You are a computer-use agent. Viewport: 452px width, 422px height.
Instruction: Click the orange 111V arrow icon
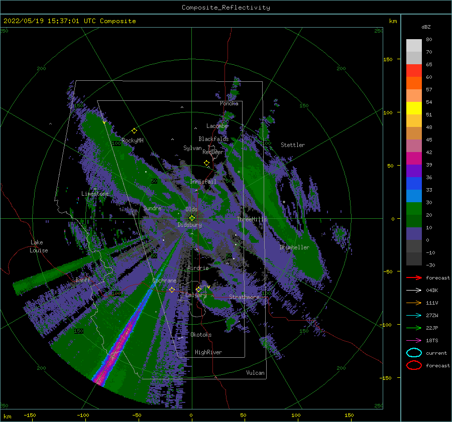414,303
